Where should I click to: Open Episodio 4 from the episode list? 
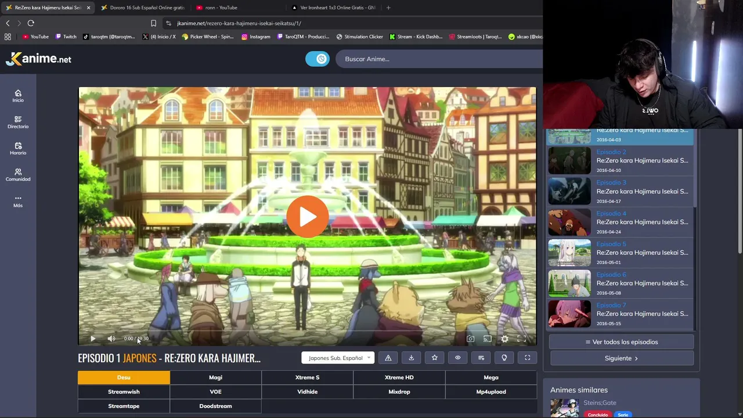point(621,222)
